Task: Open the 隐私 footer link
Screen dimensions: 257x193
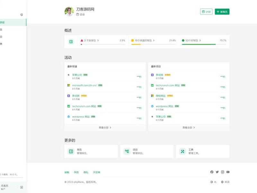Action: pos(86,172)
